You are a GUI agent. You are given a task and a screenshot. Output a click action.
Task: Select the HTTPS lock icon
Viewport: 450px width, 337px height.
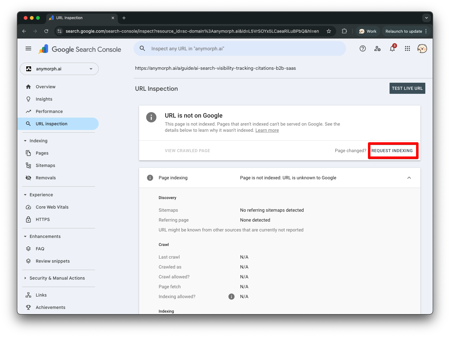28,219
